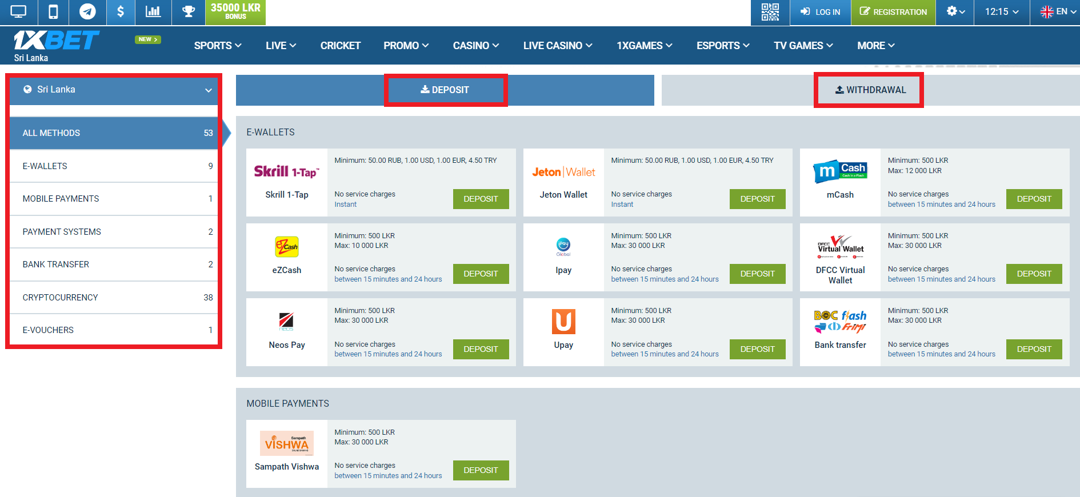Click the 35000 LKR bonus banner
The height and width of the screenshot is (497, 1080).
[x=235, y=11]
